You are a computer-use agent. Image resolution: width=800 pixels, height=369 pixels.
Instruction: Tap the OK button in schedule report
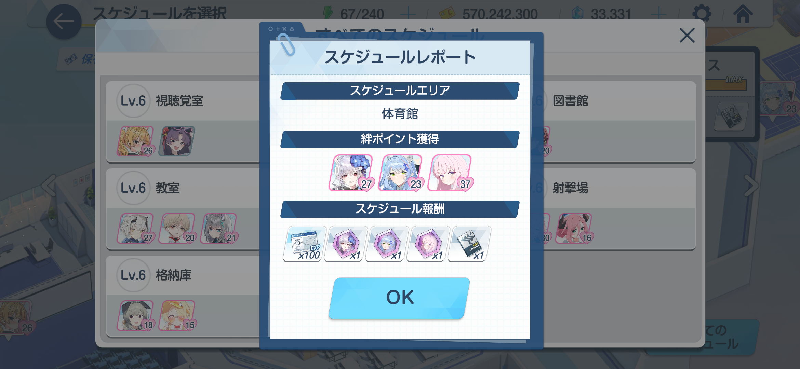pyautogui.click(x=399, y=298)
